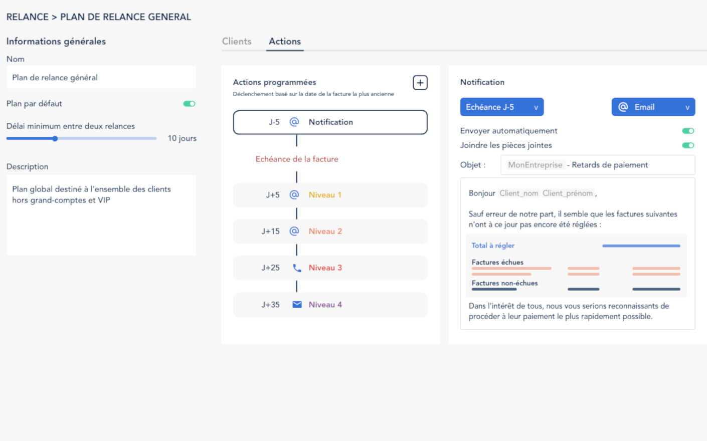Choose the J+25 Niveau 3 action
The height and width of the screenshot is (441, 707).
point(330,268)
